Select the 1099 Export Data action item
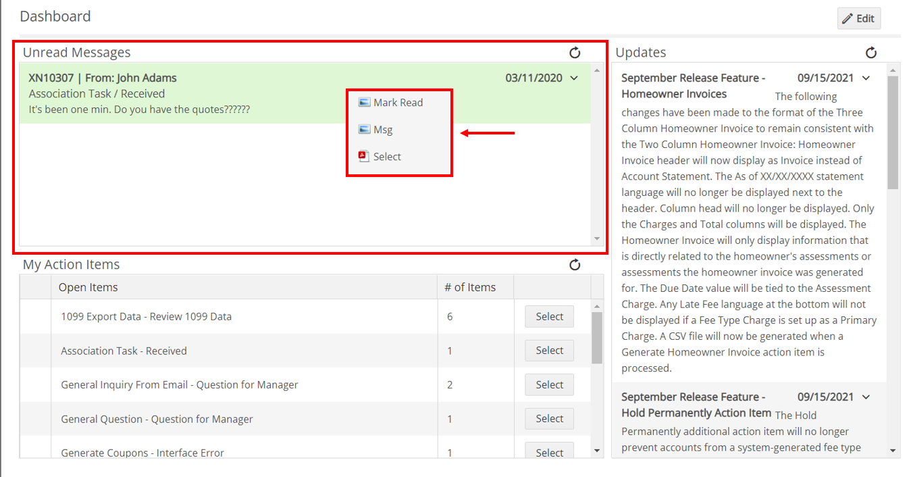 click(549, 316)
